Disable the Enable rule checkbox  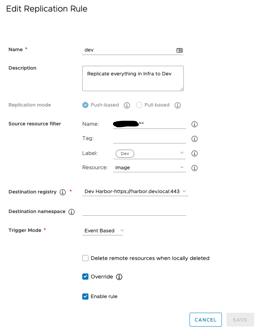pyautogui.click(x=85, y=297)
